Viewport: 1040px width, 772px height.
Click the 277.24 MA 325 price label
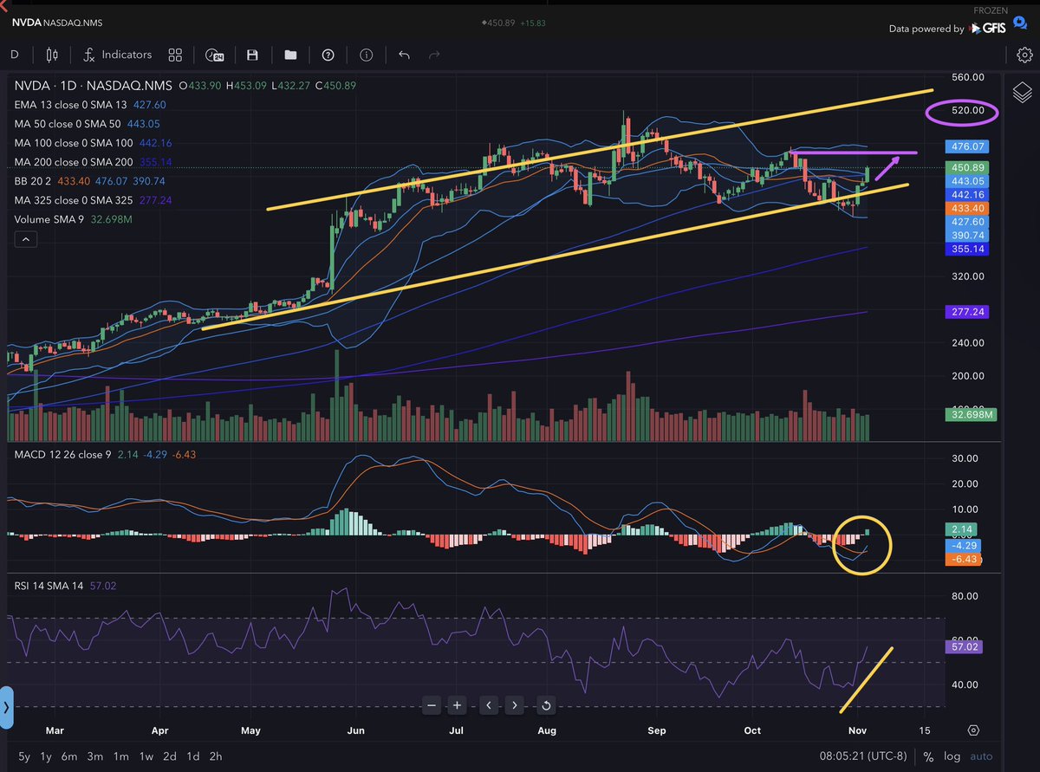tap(968, 312)
